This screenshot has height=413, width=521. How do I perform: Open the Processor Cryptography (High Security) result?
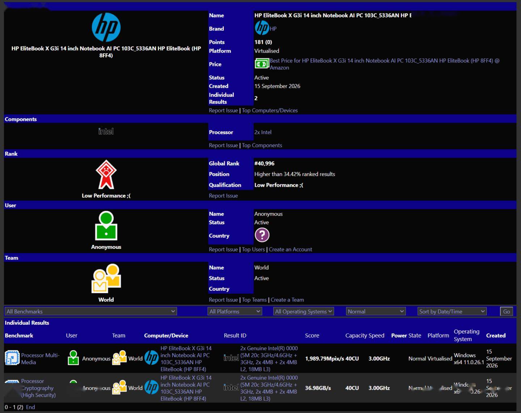[x=38, y=388]
